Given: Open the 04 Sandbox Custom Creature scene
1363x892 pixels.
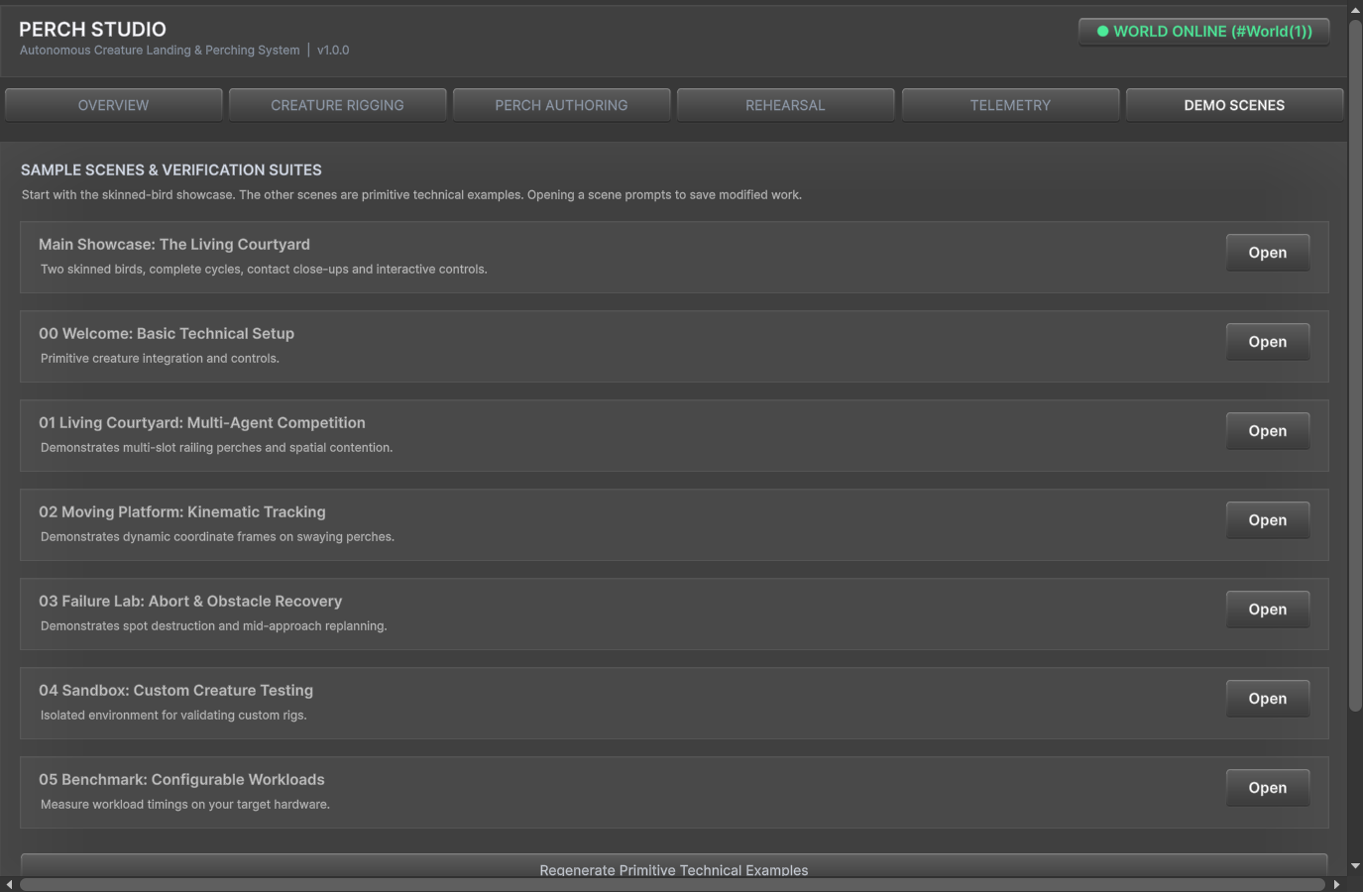Looking at the screenshot, I should pyautogui.click(x=1268, y=699).
